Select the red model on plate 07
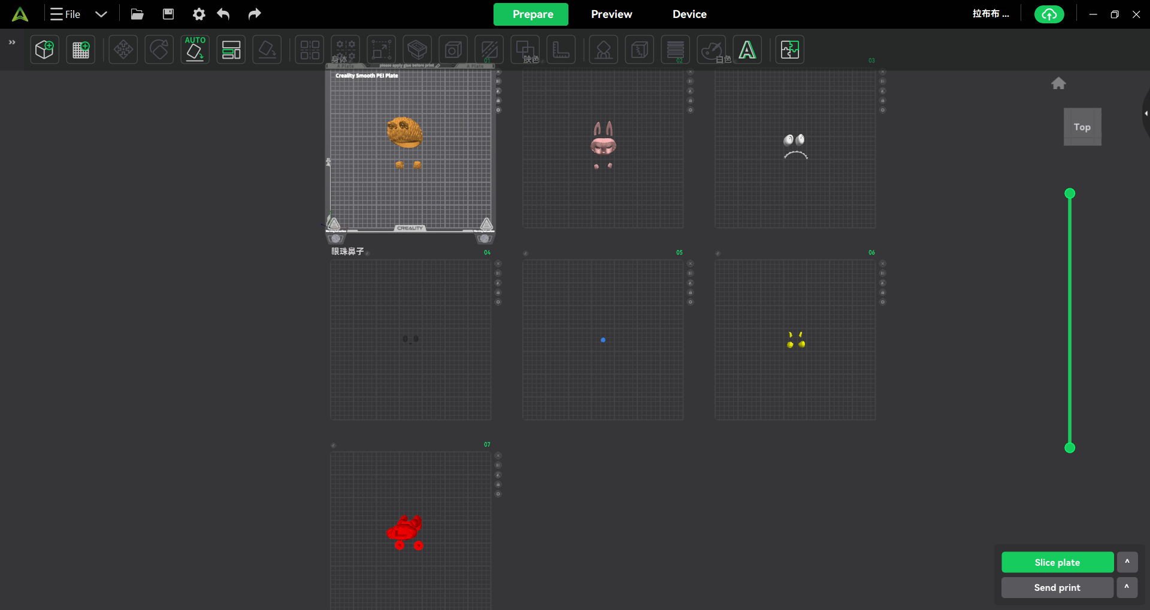This screenshot has height=610, width=1150. 405,530
